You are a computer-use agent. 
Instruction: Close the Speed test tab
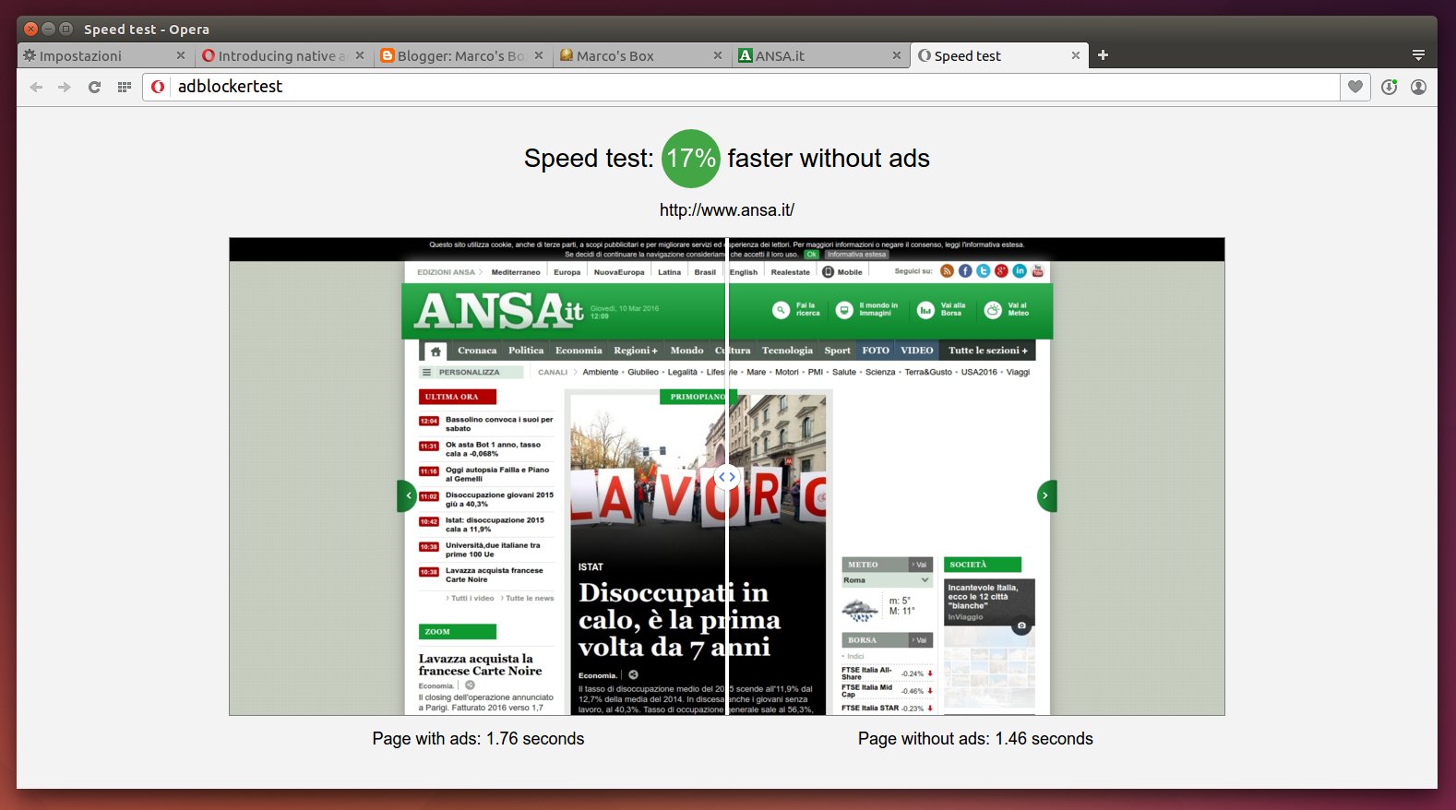(x=1076, y=55)
